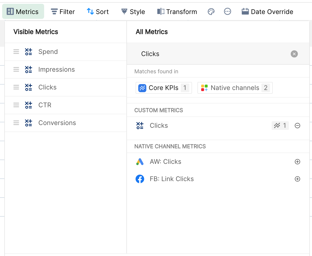Add the FB: Link Clicks metric
This screenshot has height=256, width=312.
click(x=297, y=179)
